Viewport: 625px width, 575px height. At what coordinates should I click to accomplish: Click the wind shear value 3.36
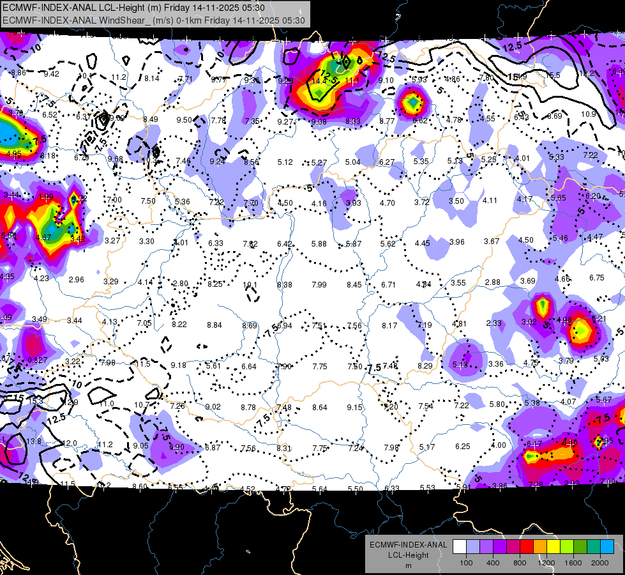(496, 364)
